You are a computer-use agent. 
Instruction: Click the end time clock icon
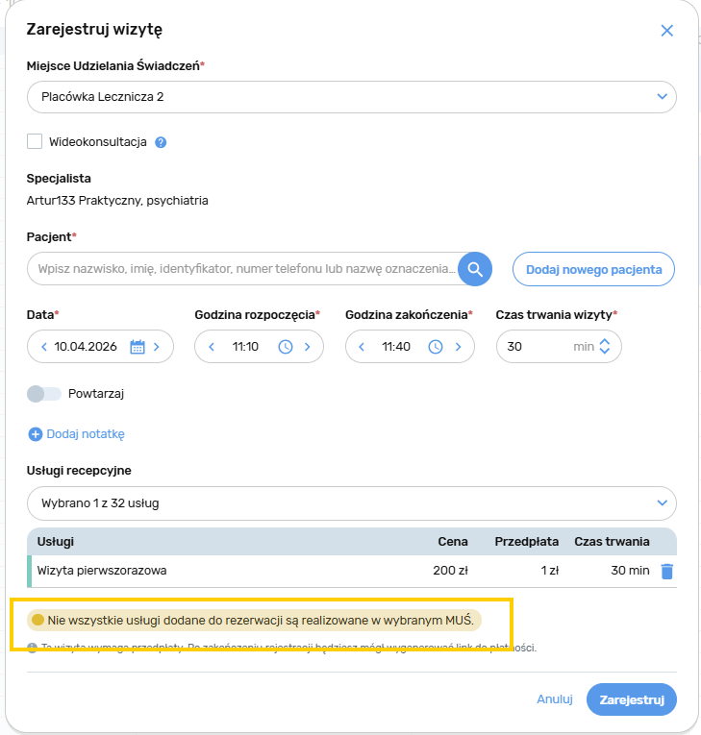436,347
